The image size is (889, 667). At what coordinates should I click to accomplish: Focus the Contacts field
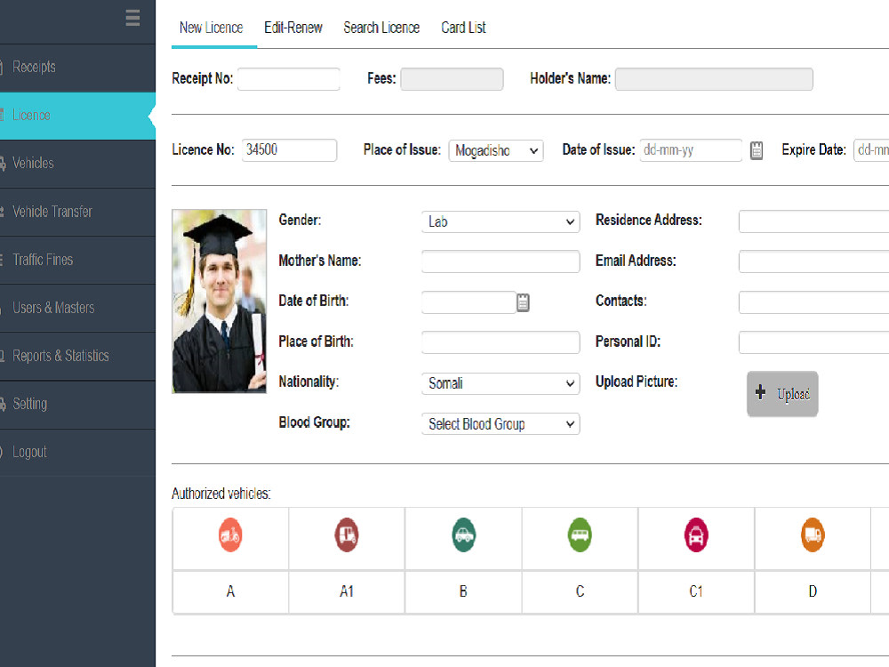coord(814,302)
